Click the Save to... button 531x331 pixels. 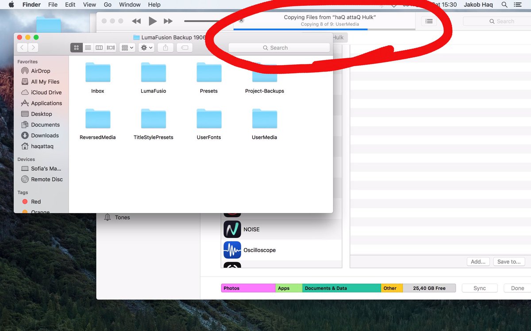click(x=509, y=262)
